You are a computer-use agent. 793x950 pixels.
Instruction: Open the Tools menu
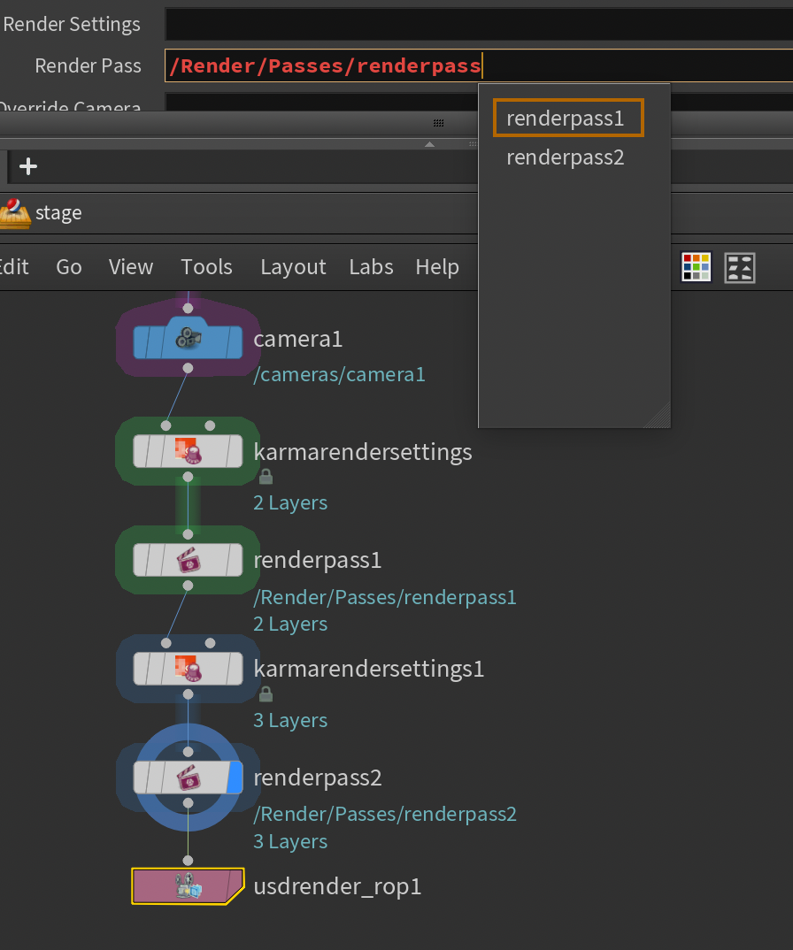coord(207,267)
